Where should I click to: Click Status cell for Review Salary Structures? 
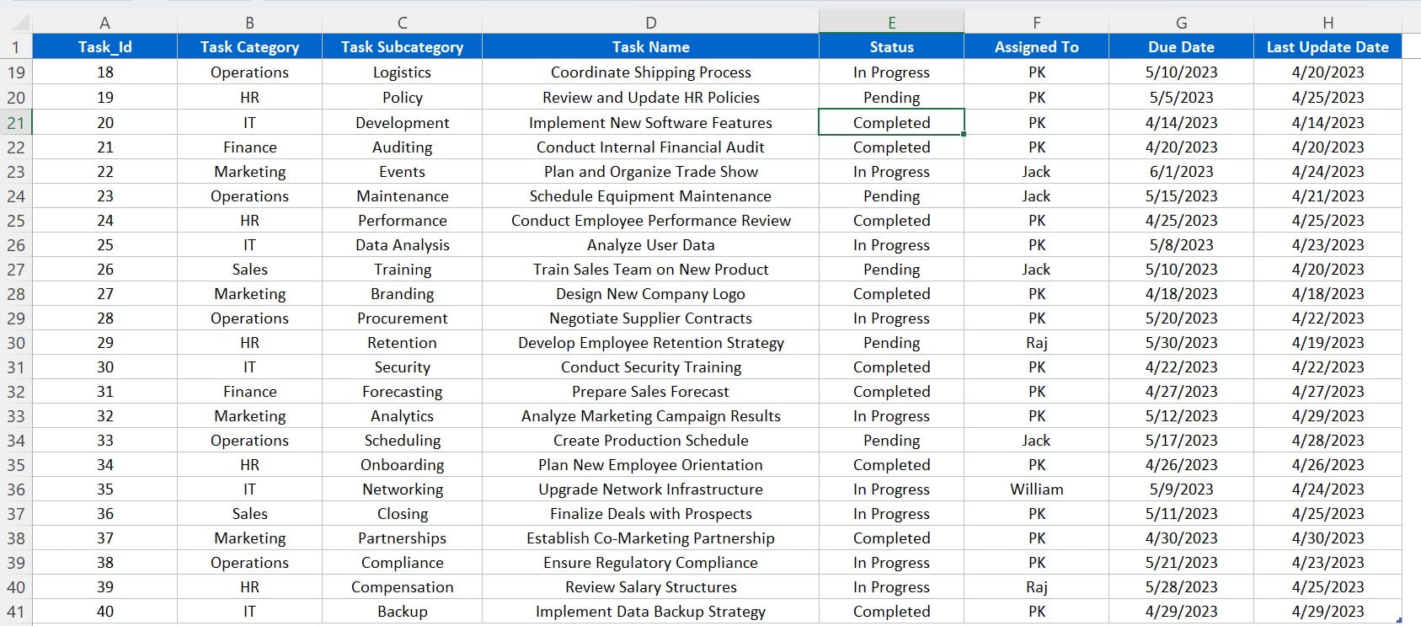tap(891, 587)
